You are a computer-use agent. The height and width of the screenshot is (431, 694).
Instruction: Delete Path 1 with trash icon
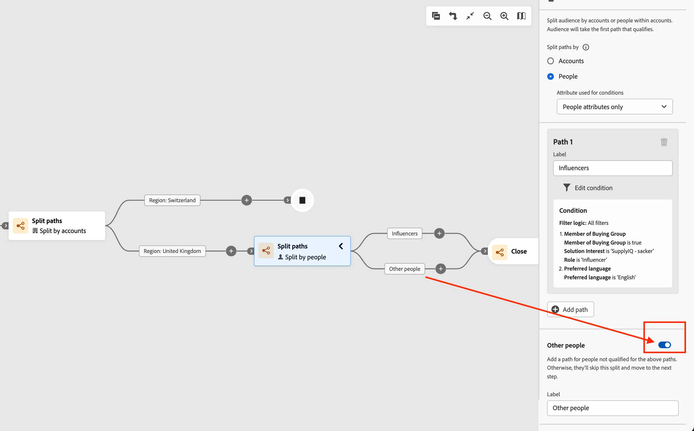(x=664, y=142)
